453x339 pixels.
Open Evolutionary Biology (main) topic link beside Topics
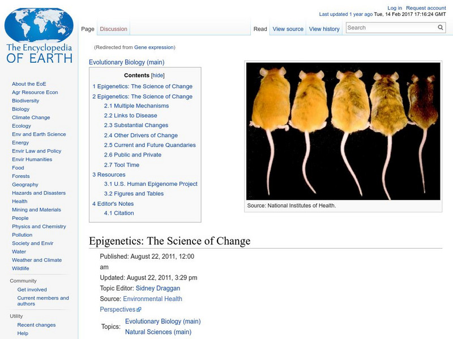pos(163,321)
